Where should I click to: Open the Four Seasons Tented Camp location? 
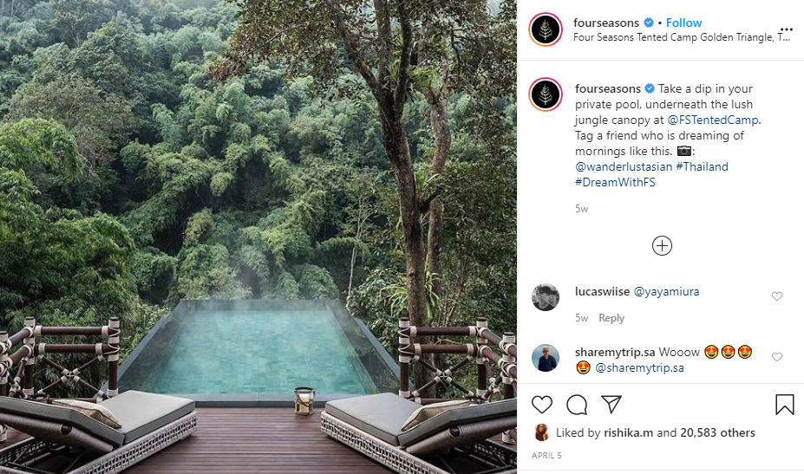point(682,37)
